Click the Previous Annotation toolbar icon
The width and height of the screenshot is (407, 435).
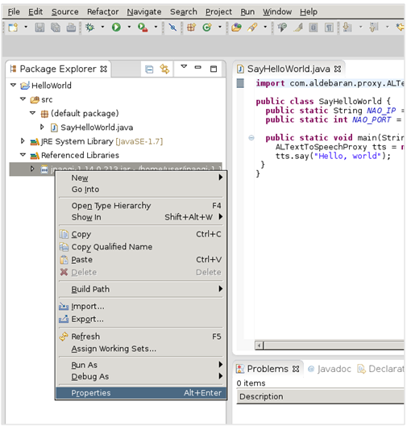(x=374, y=27)
